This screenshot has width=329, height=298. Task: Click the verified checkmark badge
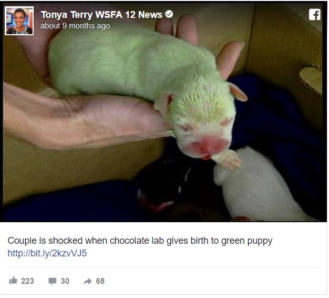coord(169,14)
